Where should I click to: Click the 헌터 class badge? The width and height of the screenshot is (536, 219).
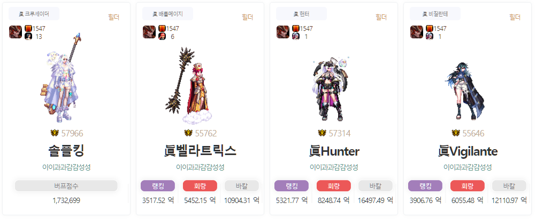(x=302, y=14)
